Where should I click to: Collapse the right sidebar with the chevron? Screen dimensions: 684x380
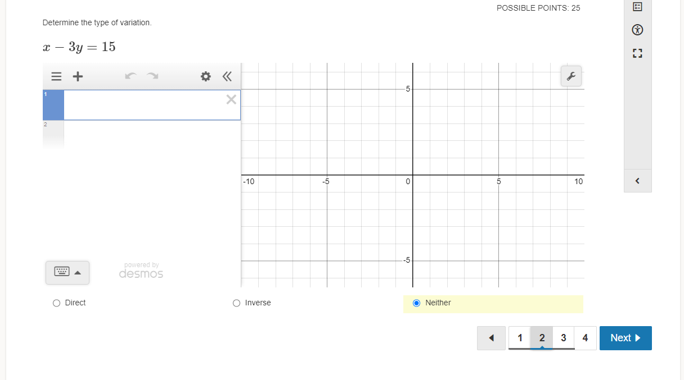pos(637,180)
